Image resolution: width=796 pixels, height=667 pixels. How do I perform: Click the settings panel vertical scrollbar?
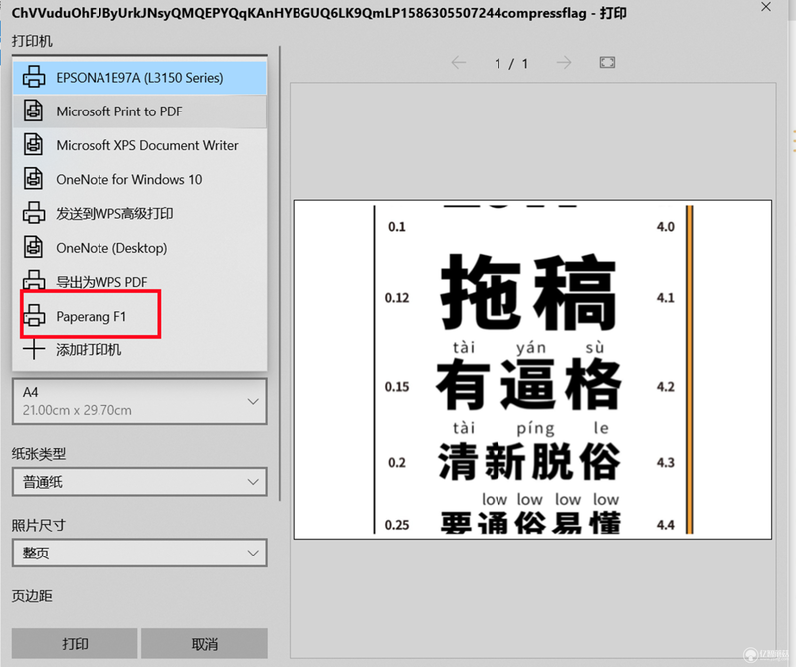[x=280, y=274]
